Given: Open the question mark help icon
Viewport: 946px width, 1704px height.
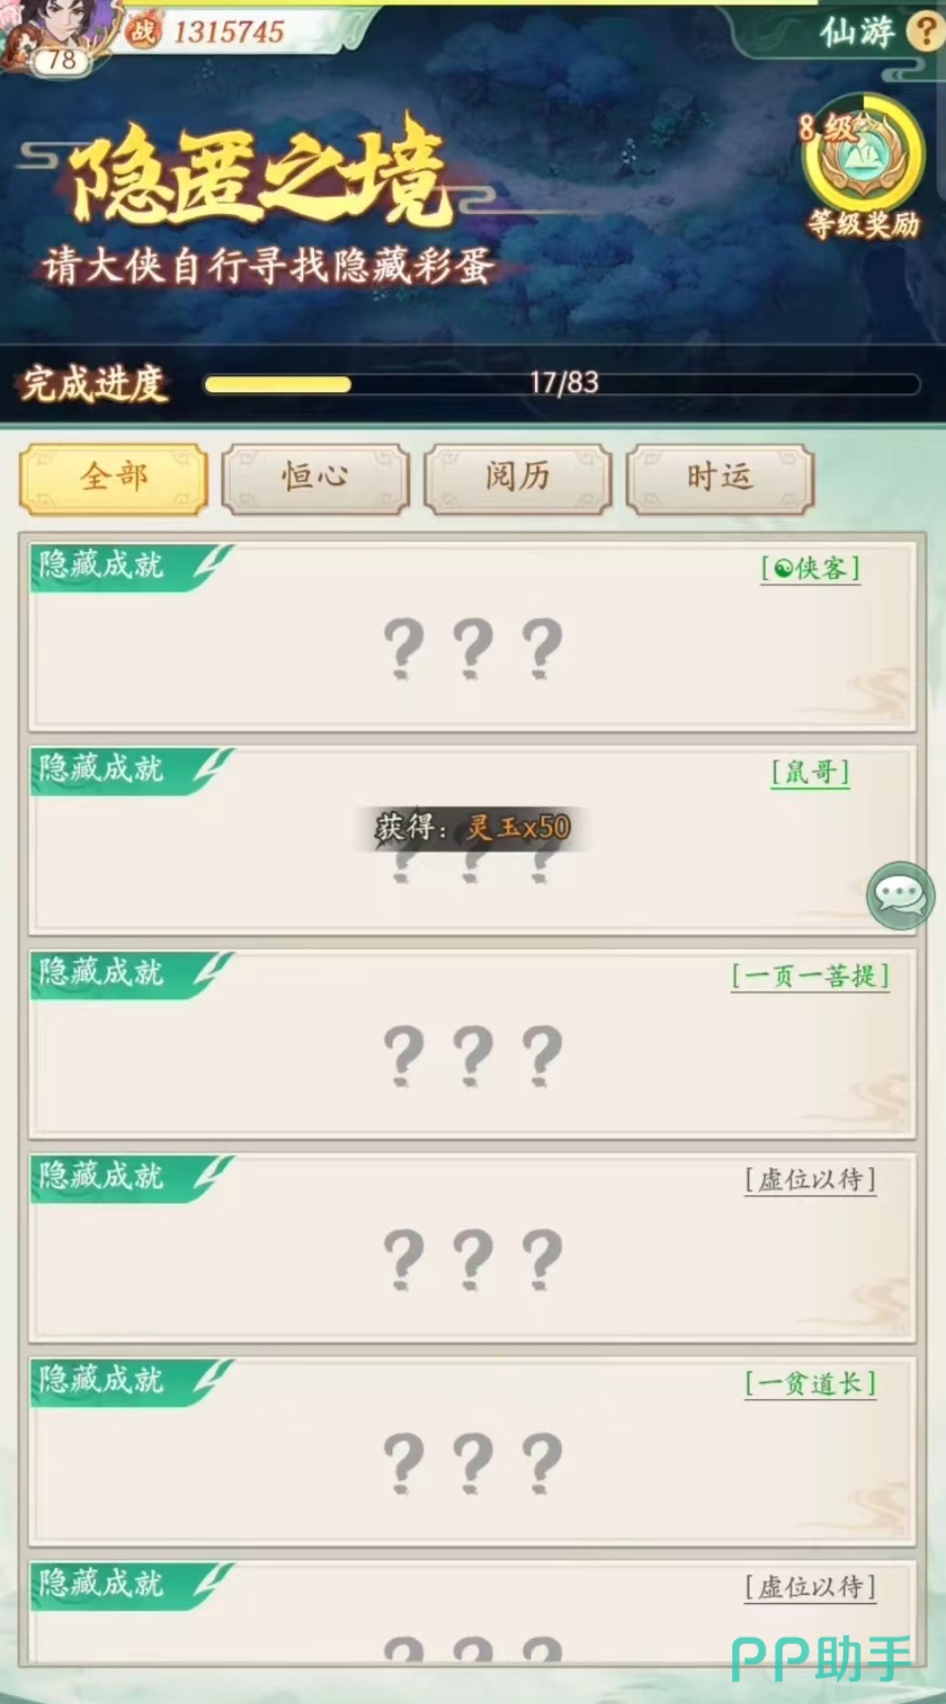Looking at the screenshot, I should coord(927,32).
